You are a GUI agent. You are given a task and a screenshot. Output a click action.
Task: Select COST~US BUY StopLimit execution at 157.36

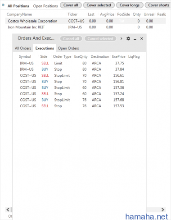[x=79, y=87]
